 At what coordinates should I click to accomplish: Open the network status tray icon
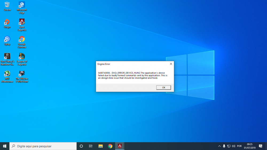229,146
